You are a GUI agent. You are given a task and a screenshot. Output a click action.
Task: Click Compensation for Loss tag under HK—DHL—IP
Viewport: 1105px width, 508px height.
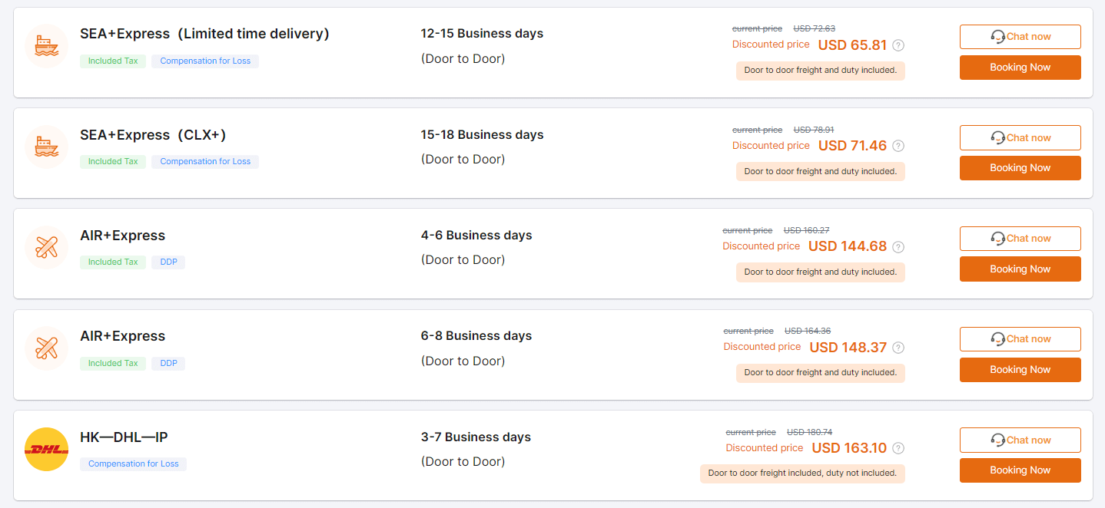tap(133, 463)
